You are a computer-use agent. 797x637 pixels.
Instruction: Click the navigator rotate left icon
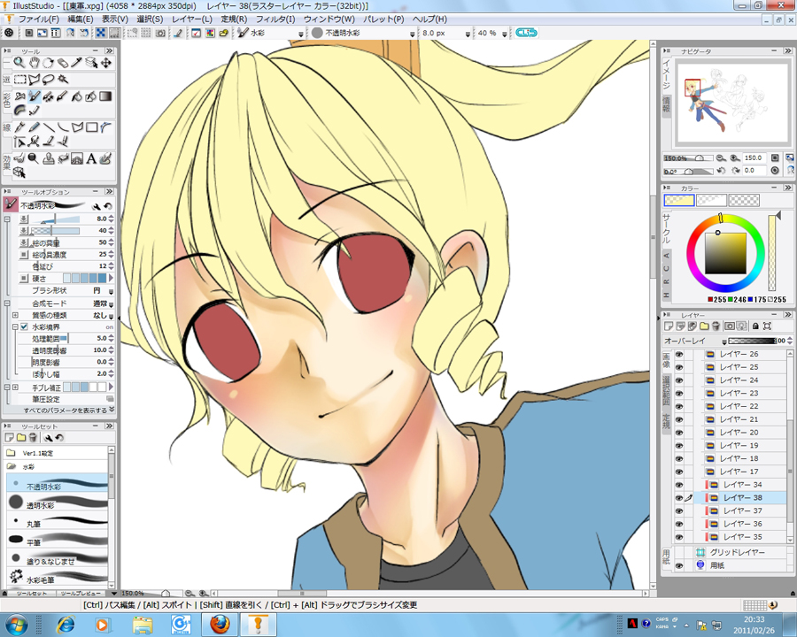(721, 171)
